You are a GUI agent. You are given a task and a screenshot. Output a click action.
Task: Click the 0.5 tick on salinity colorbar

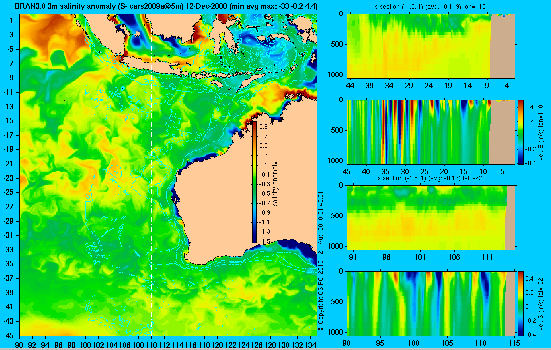[263, 145]
